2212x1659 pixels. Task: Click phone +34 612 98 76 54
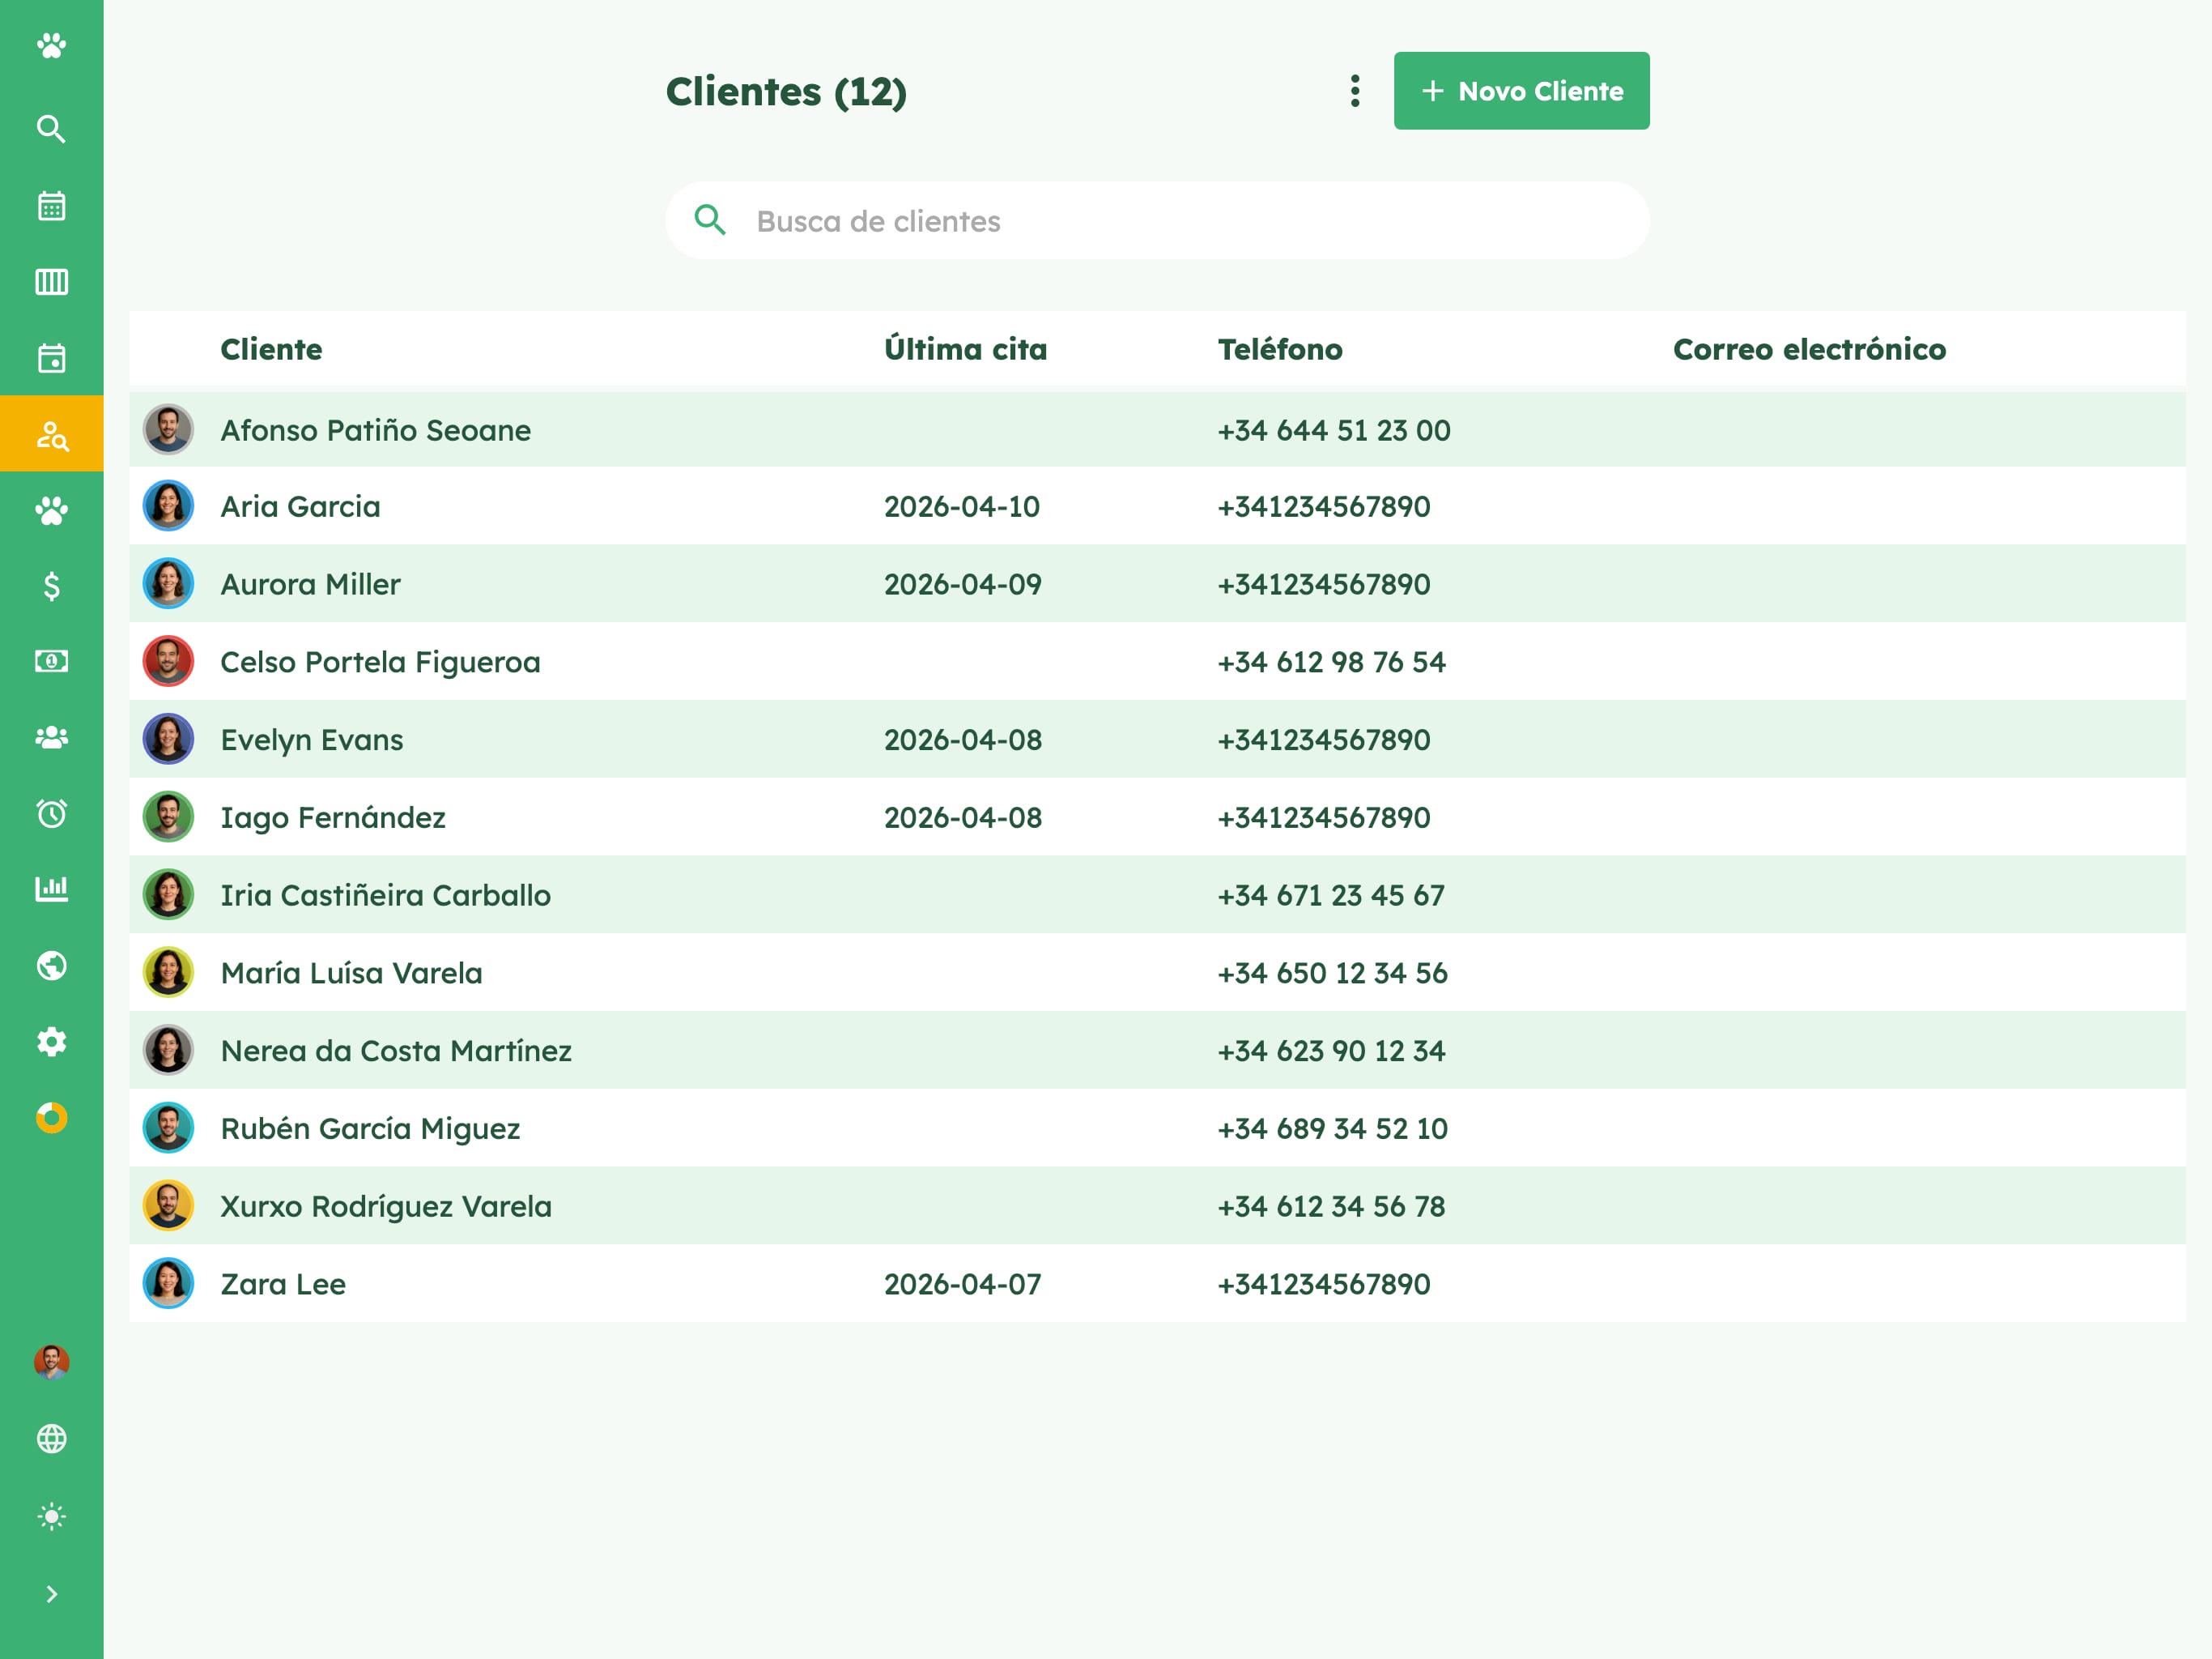tap(1332, 663)
